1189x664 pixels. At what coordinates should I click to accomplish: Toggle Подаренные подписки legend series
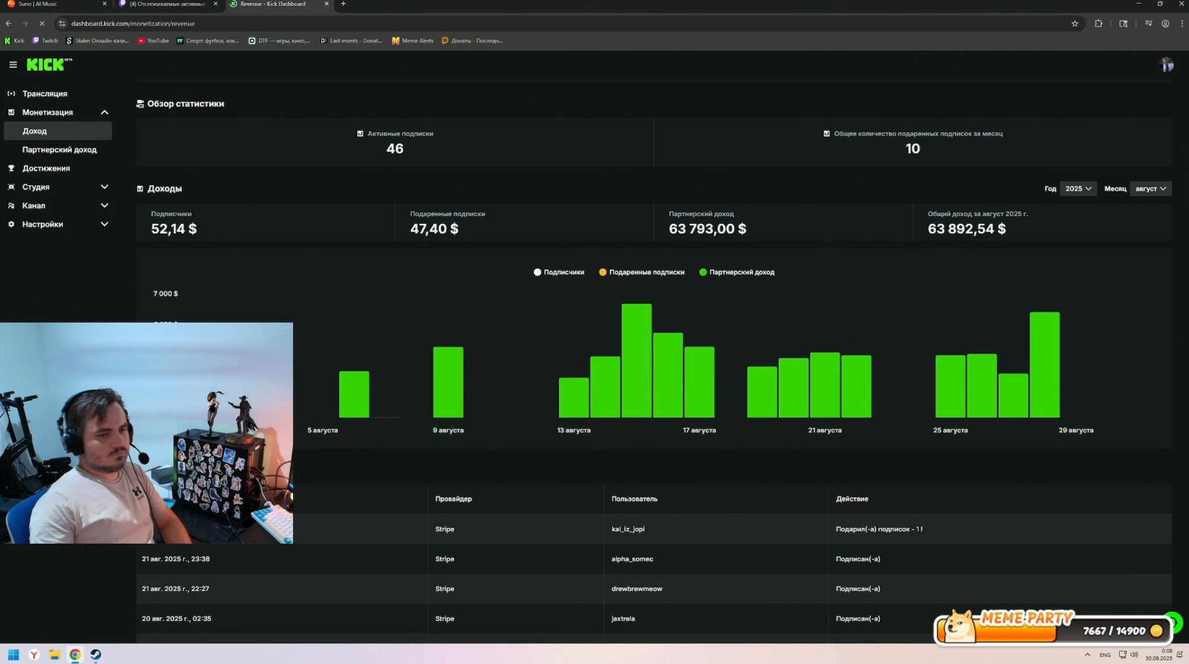coord(641,272)
